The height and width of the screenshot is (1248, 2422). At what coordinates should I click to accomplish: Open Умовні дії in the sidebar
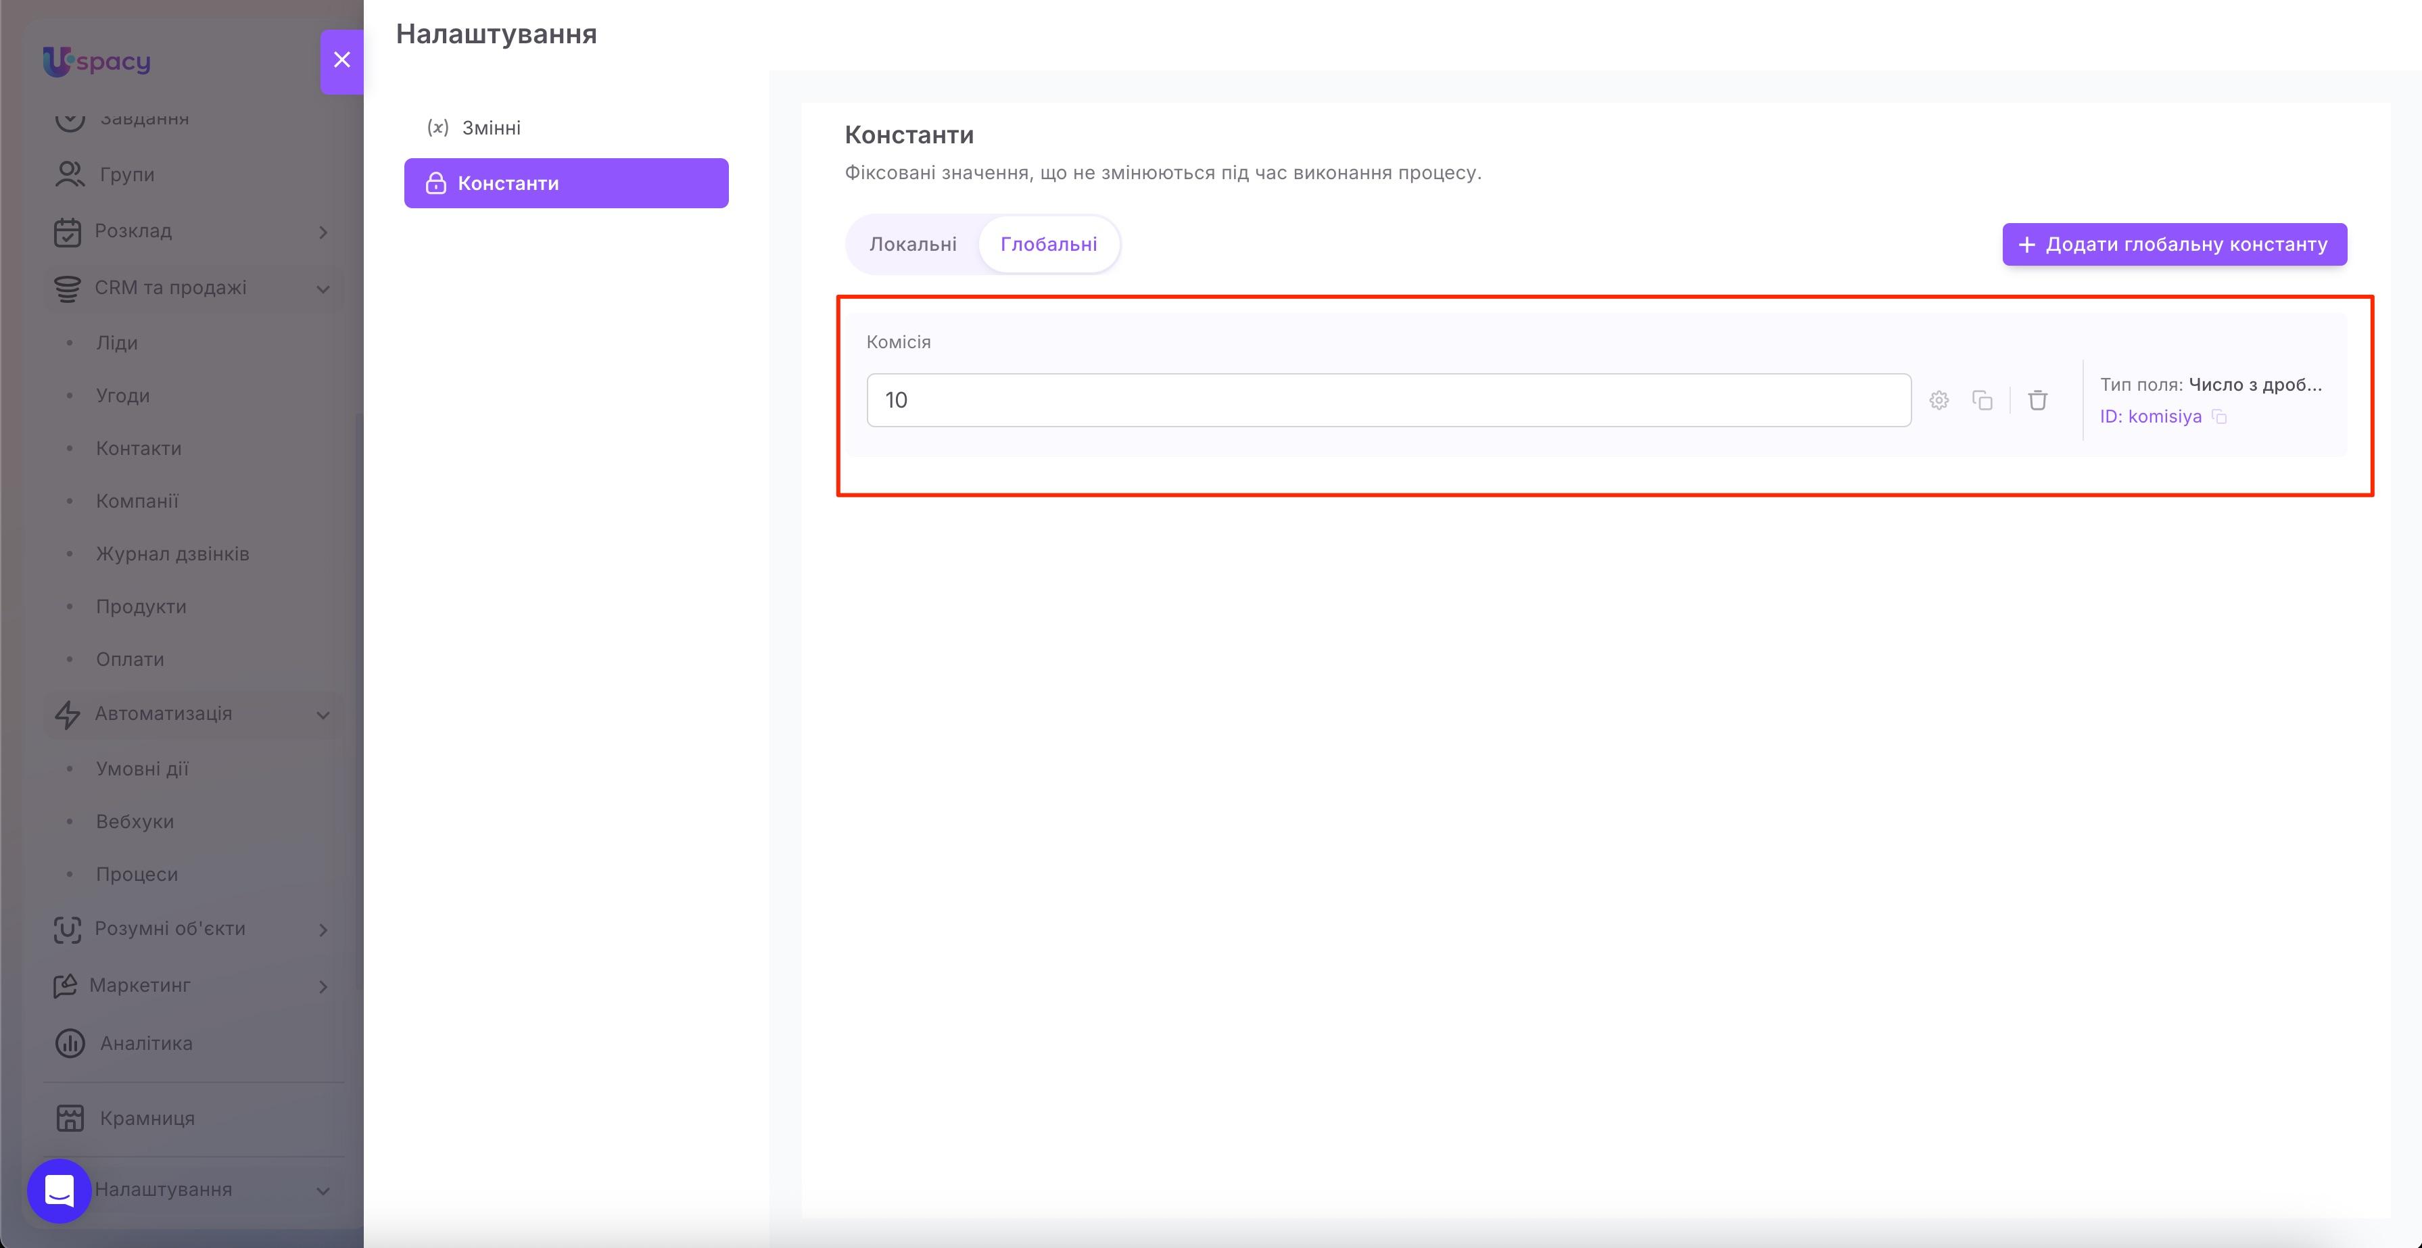tap(142, 769)
